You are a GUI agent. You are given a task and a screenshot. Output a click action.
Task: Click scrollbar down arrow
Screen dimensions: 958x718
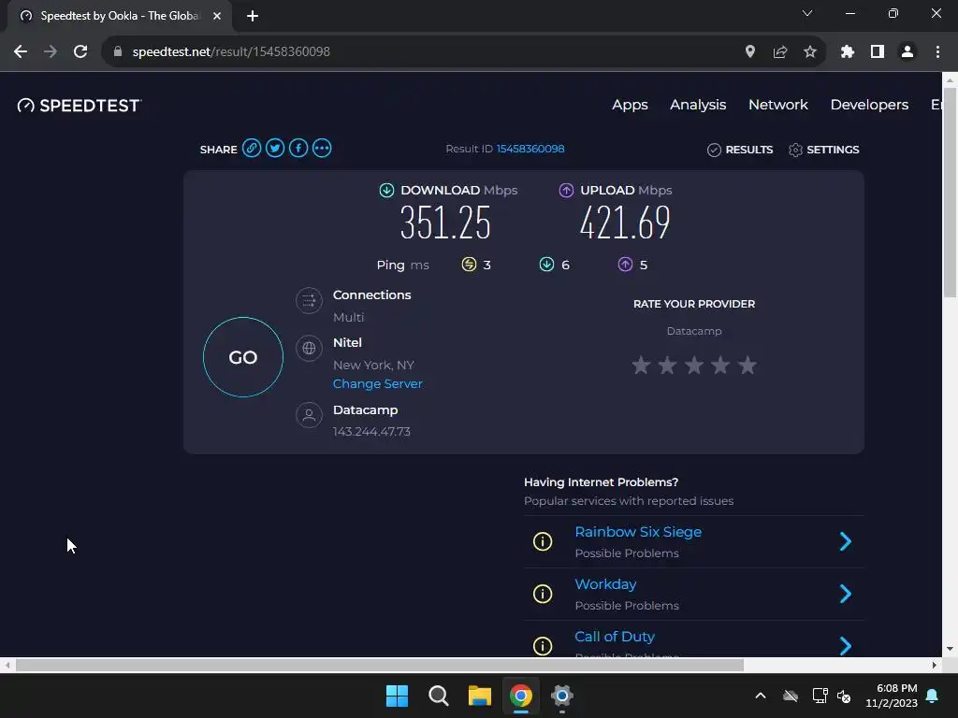coord(951,649)
